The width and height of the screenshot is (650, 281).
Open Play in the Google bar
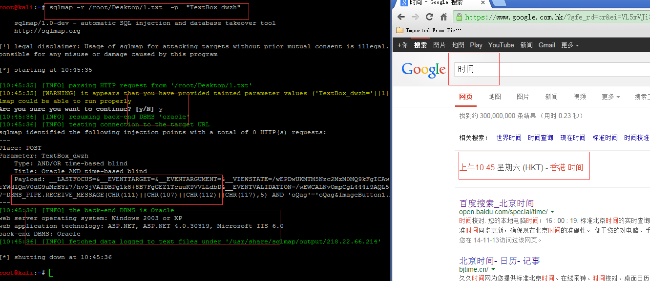[x=476, y=45]
